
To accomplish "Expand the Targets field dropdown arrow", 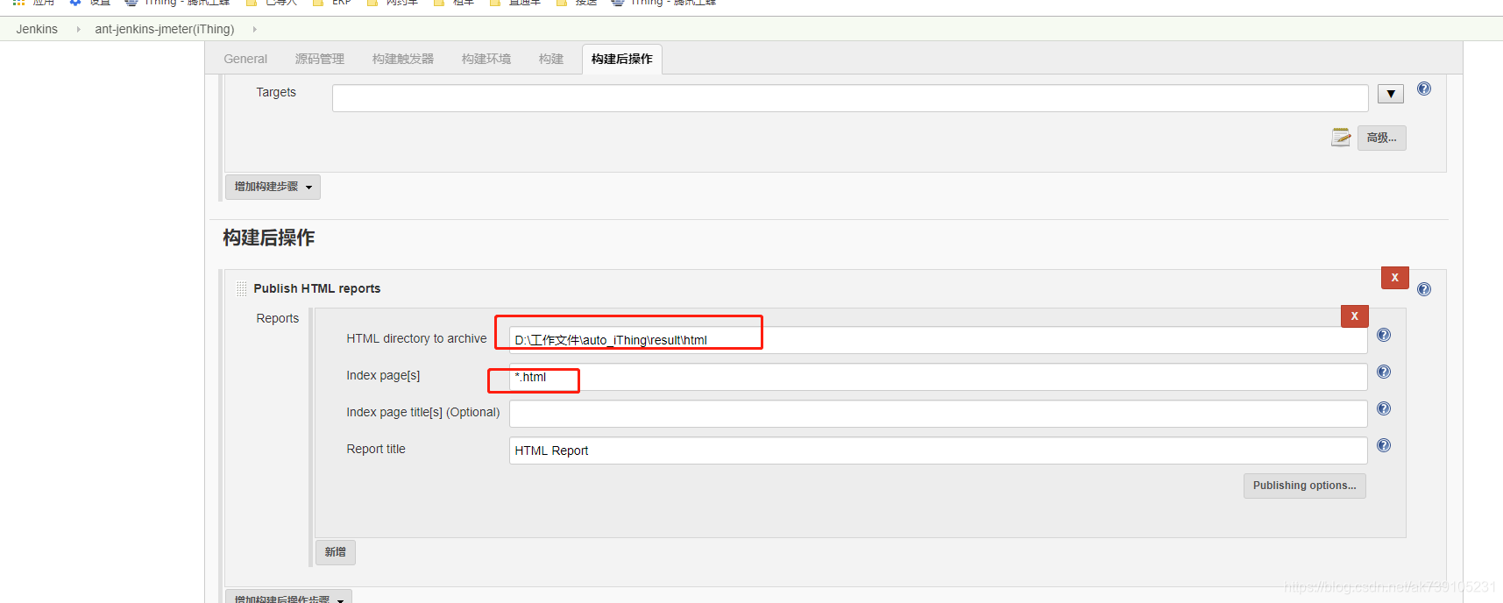I will [1391, 94].
